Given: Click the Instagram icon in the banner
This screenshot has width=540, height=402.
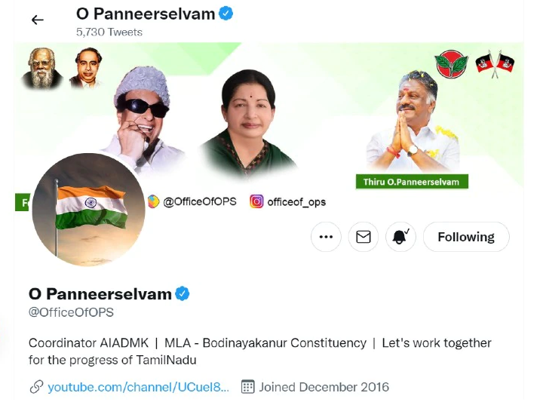Looking at the screenshot, I should (x=256, y=201).
